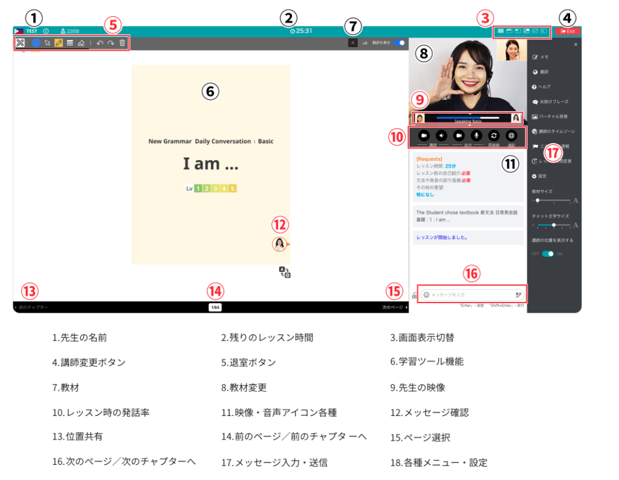Click the info icon next to TEST
Screen dimensions: 619x480
coord(46,31)
